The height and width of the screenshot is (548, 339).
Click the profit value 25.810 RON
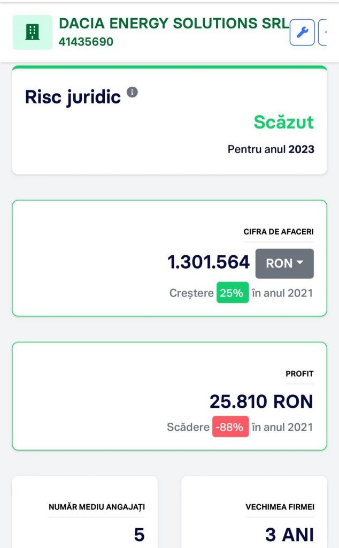point(261,401)
